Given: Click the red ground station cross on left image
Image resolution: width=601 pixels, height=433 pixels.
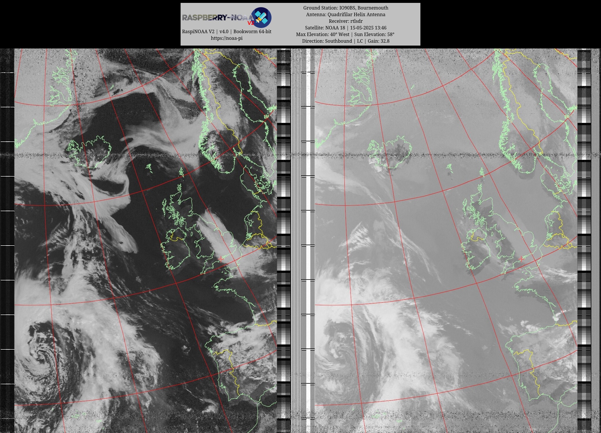Looking at the screenshot, I should point(221,259).
